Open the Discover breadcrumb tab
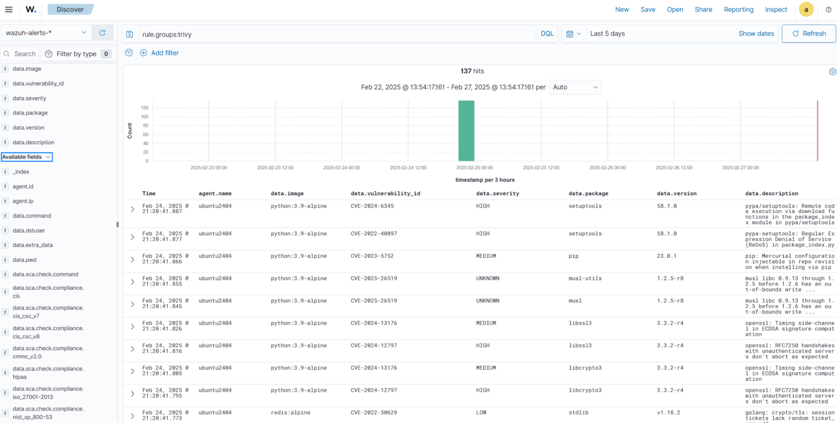Image resolution: width=837 pixels, height=423 pixels. pos(70,9)
